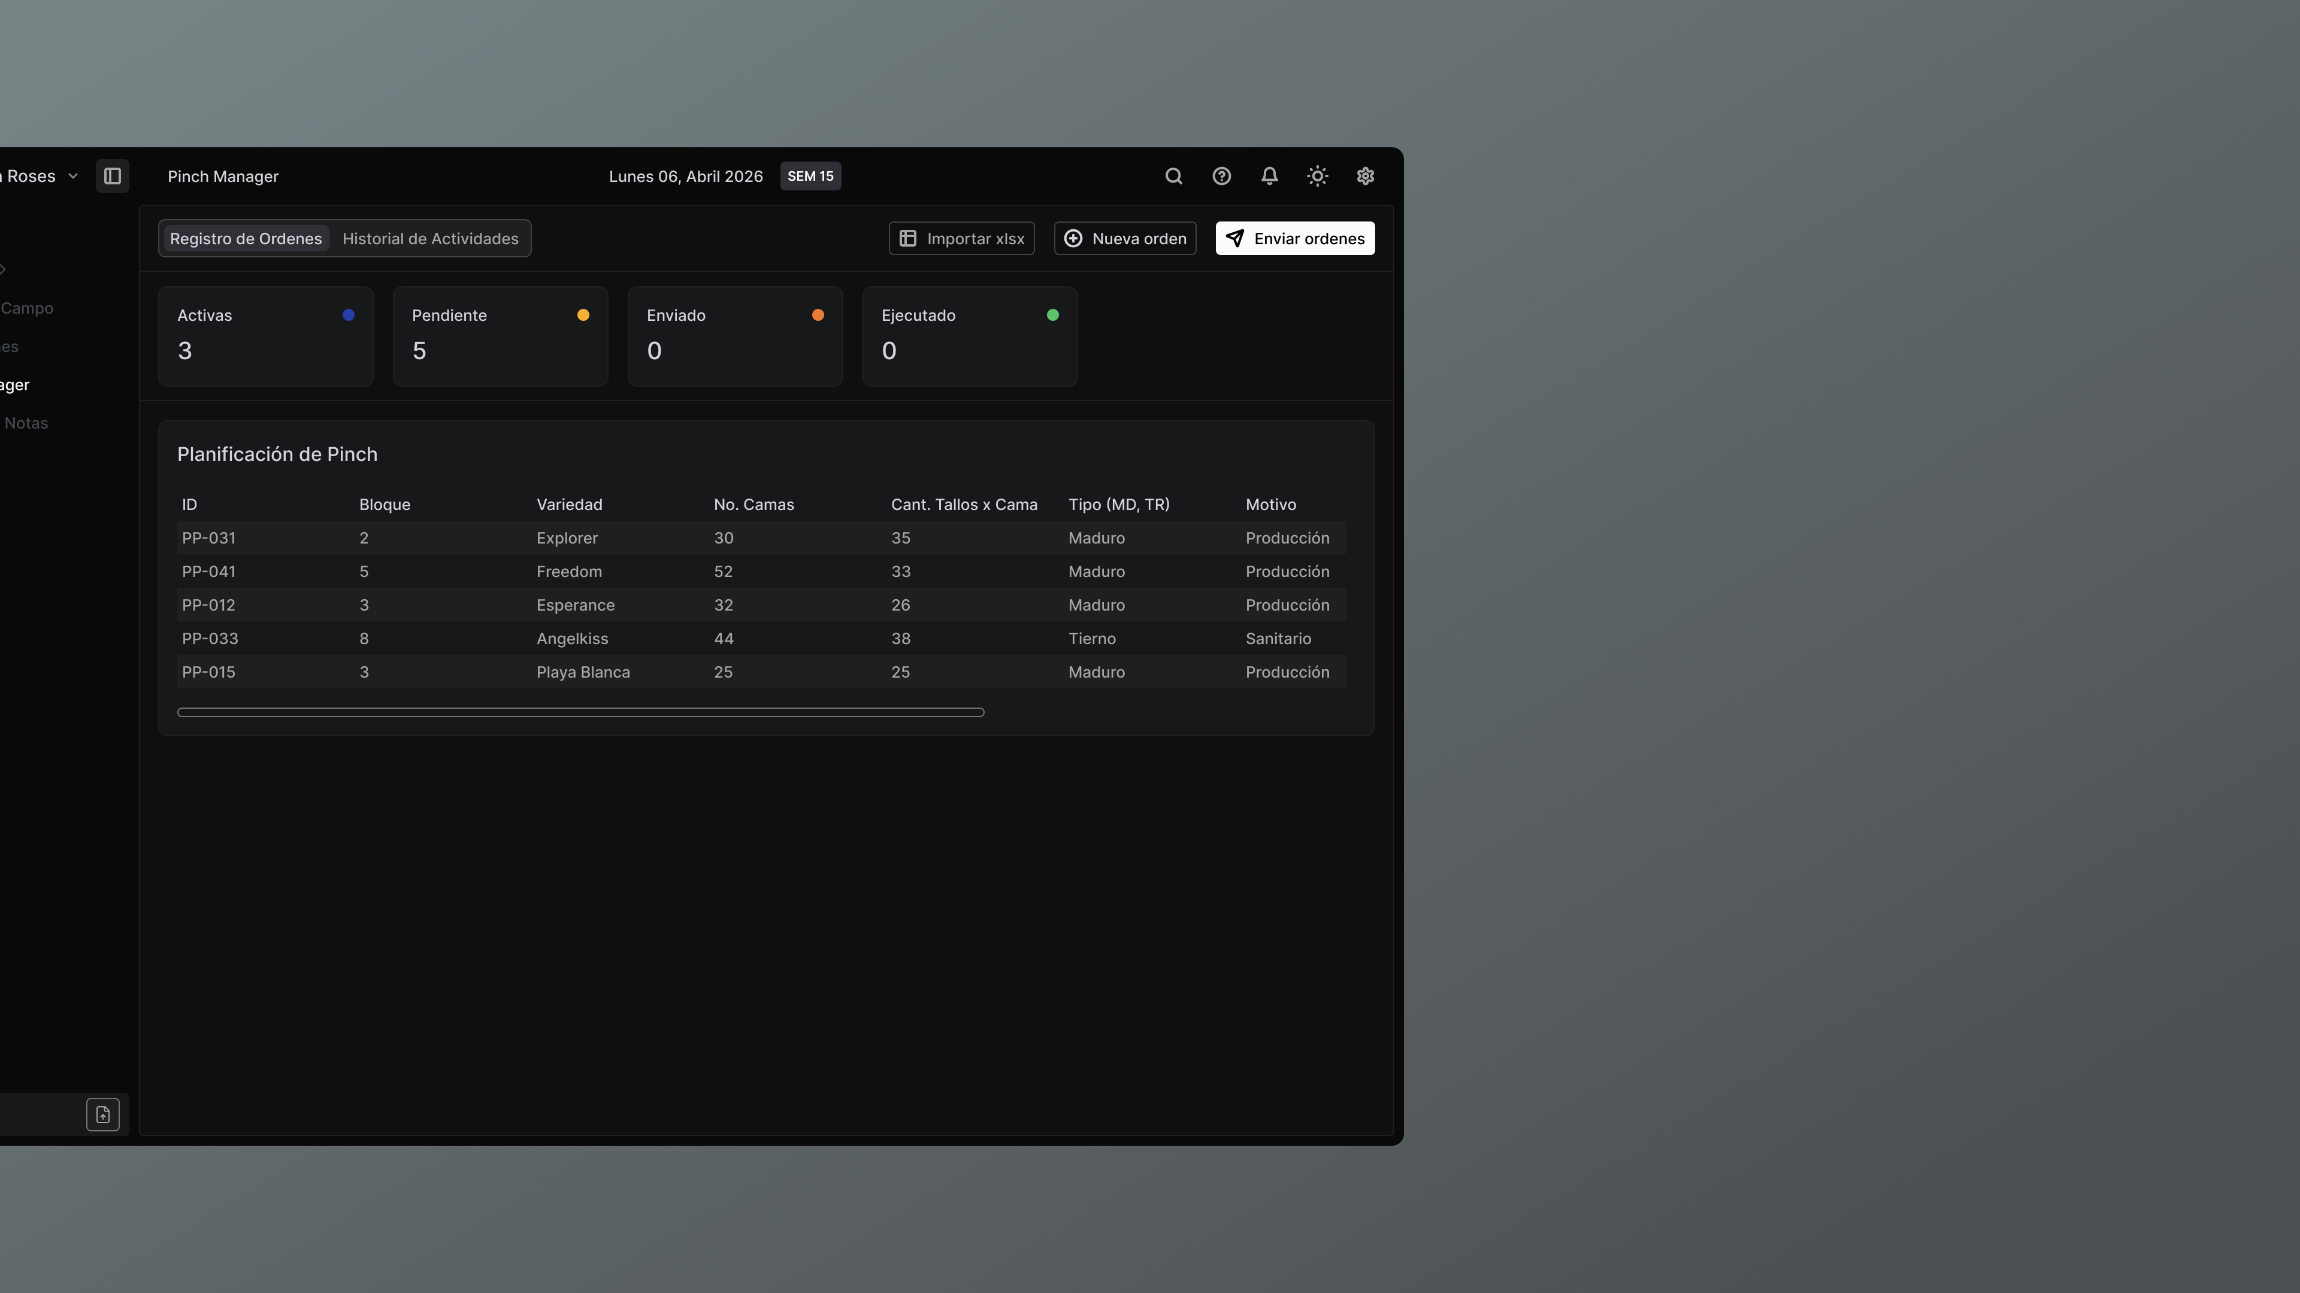
Task: Click the Planificación de Pinch heading
Action: pos(277,454)
